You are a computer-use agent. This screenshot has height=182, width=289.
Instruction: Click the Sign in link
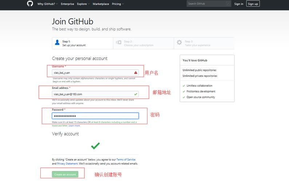click(239, 4)
